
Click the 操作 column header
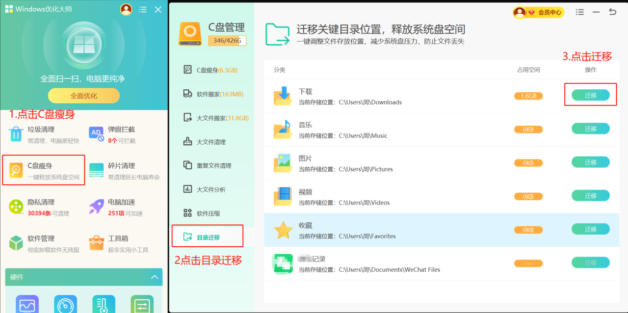591,70
